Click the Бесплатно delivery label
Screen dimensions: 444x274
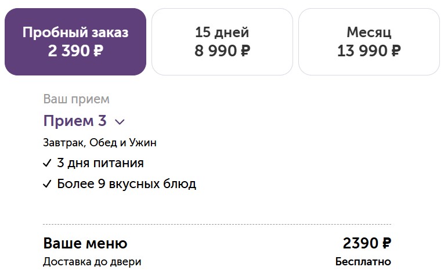point(363,261)
